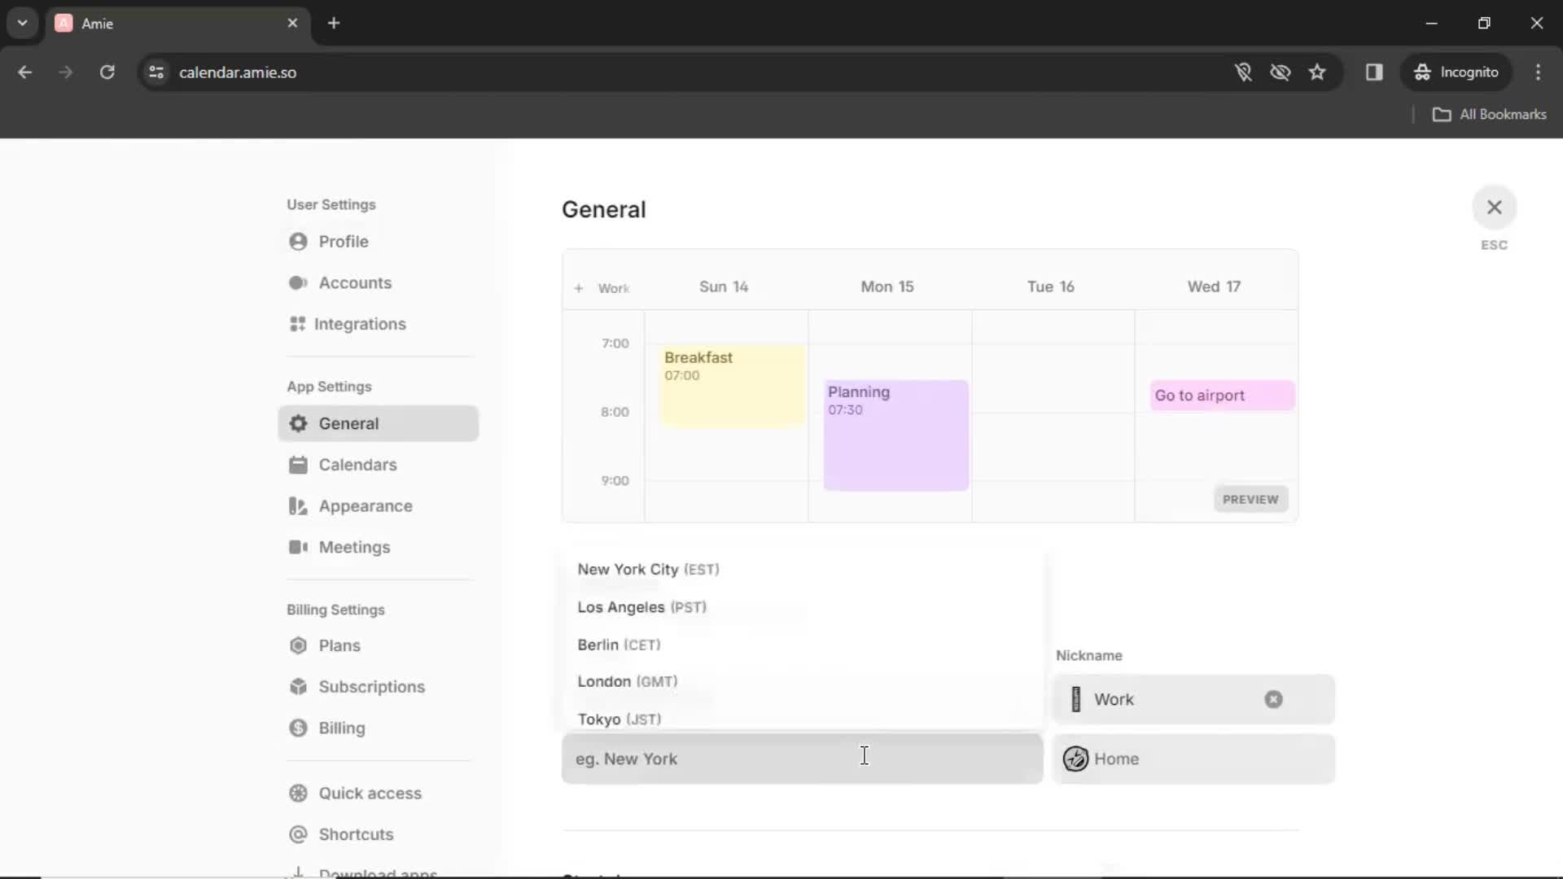Open Calendars settings section
This screenshot has width=1563, height=879.
(x=357, y=464)
